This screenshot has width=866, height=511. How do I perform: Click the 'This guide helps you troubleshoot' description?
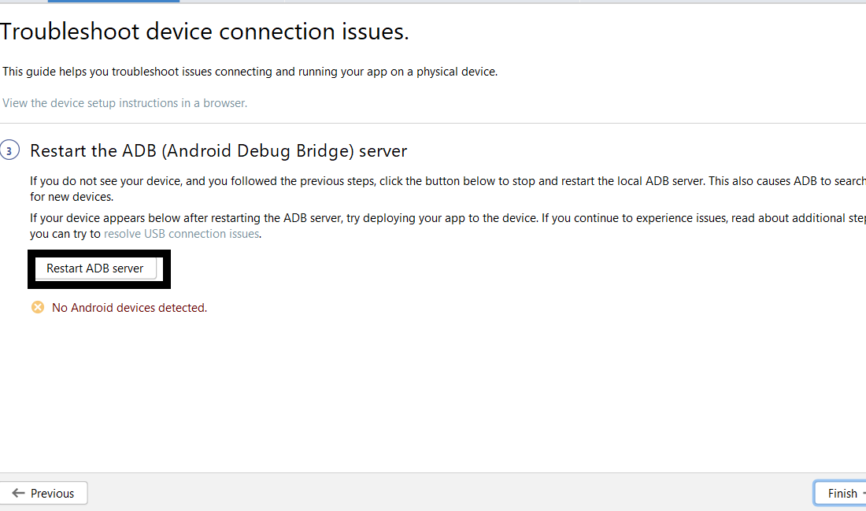click(250, 72)
